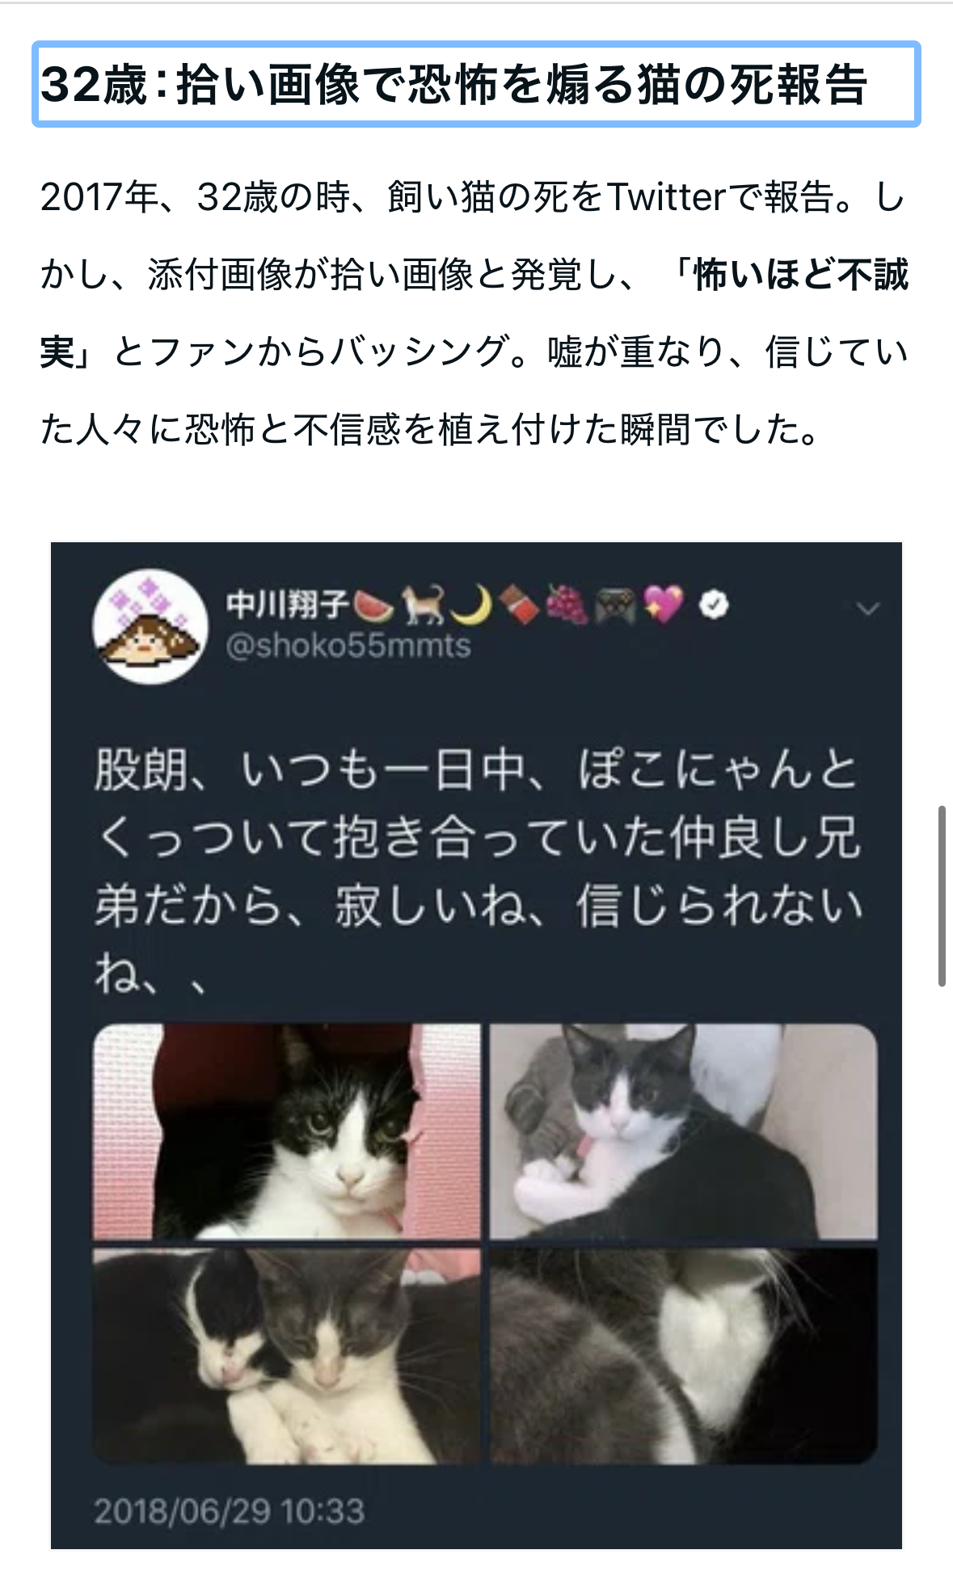
Task: Open bottom-left photo of two cuddling cats
Action: point(287,1356)
